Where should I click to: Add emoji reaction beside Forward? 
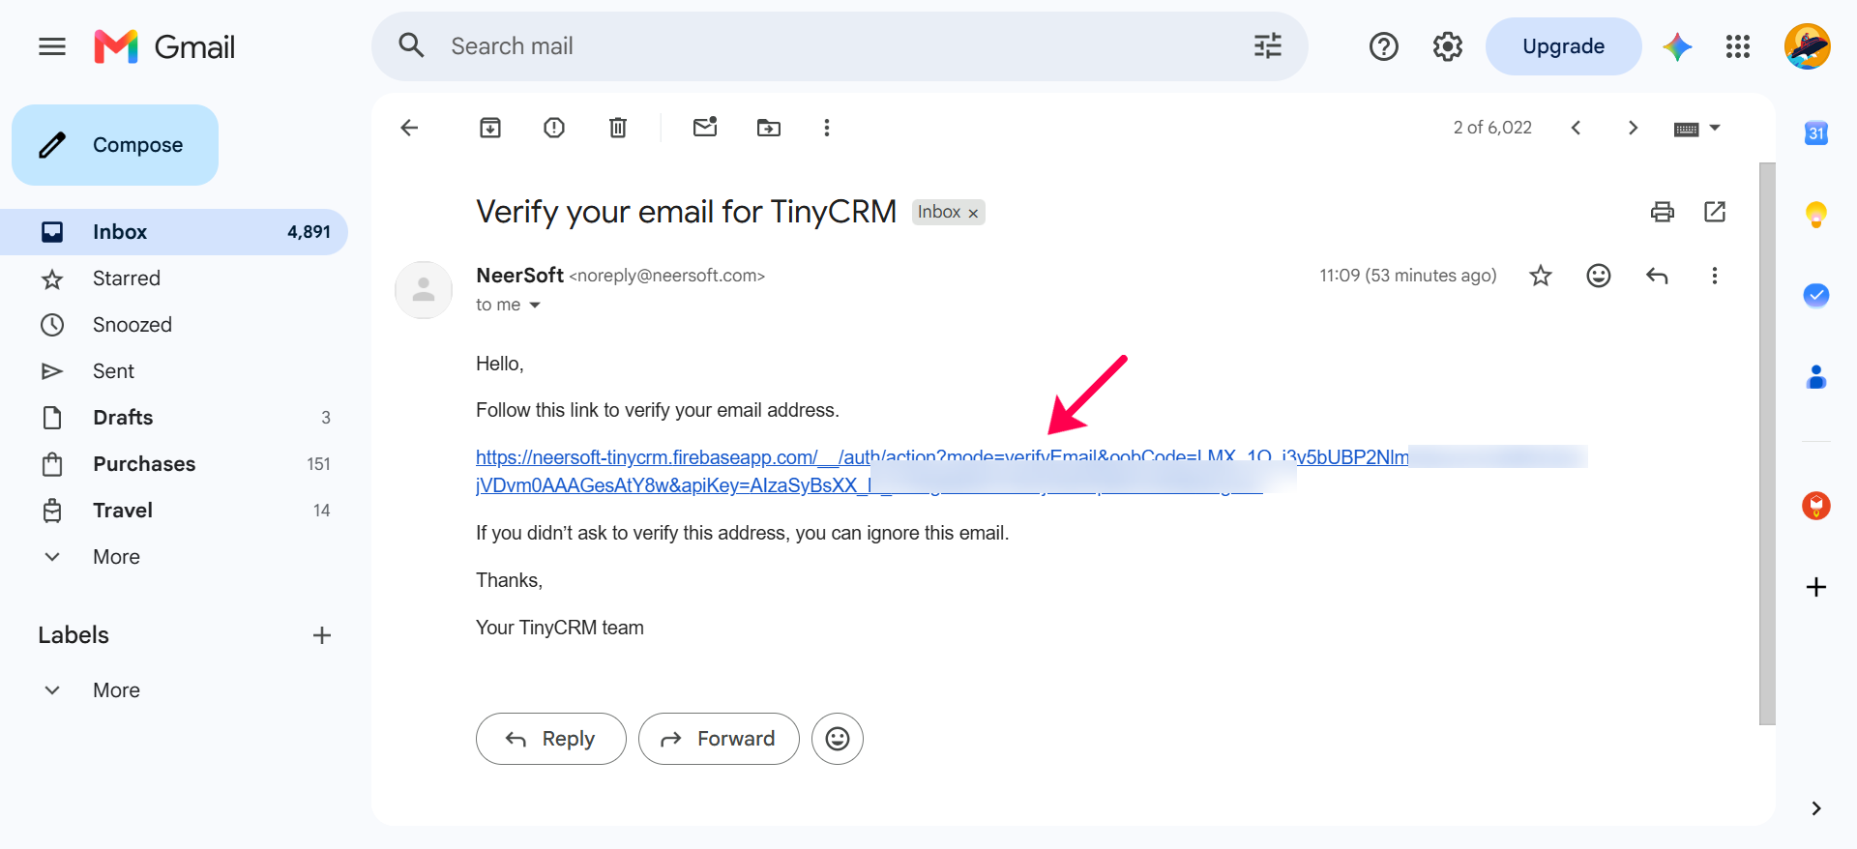pyautogui.click(x=838, y=739)
